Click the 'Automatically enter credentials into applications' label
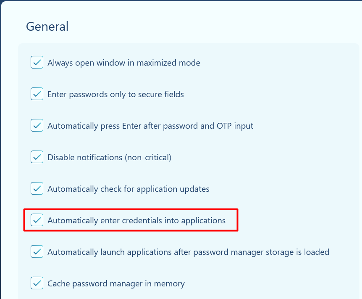Image resolution: width=362 pixels, height=299 pixels. point(136,221)
